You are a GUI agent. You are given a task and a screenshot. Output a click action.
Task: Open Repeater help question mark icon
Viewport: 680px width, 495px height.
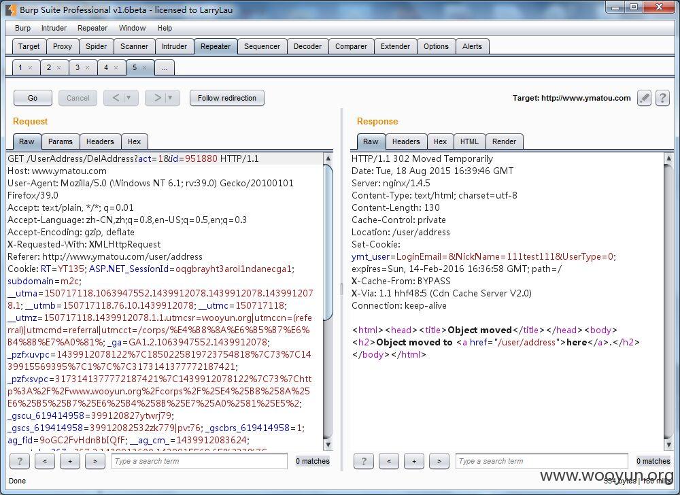[x=662, y=98]
